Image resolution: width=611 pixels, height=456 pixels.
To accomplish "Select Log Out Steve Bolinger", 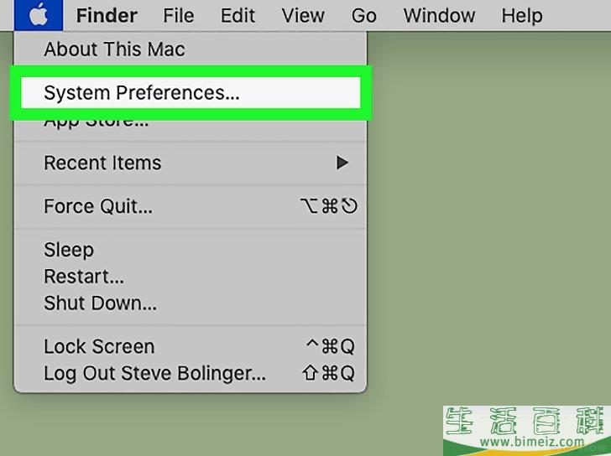I will [154, 373].
